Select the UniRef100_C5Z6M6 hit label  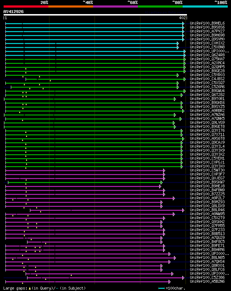[x=207, y=87]
